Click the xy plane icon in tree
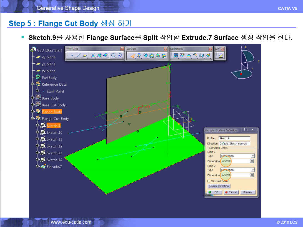 tap(38, 57)
